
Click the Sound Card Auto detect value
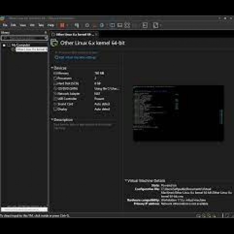102,104
